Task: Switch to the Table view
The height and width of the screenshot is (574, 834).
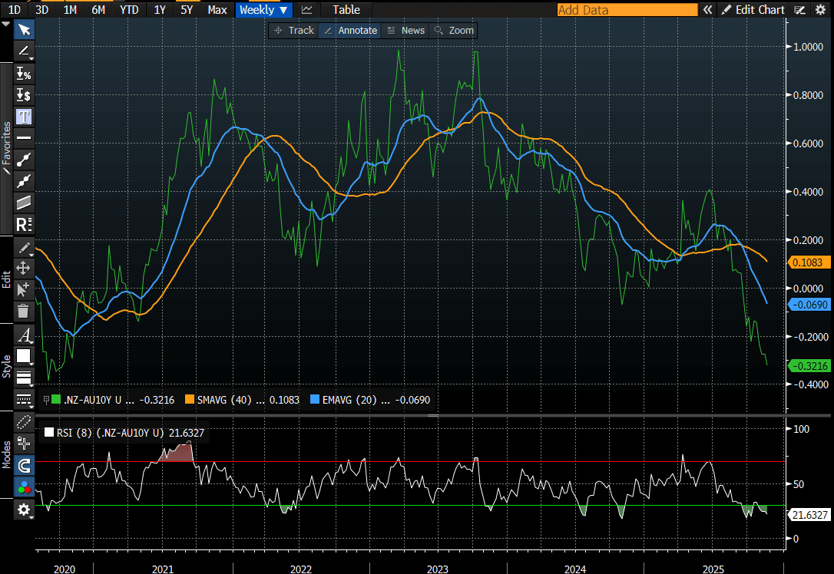Action: (x=346, y=10)
